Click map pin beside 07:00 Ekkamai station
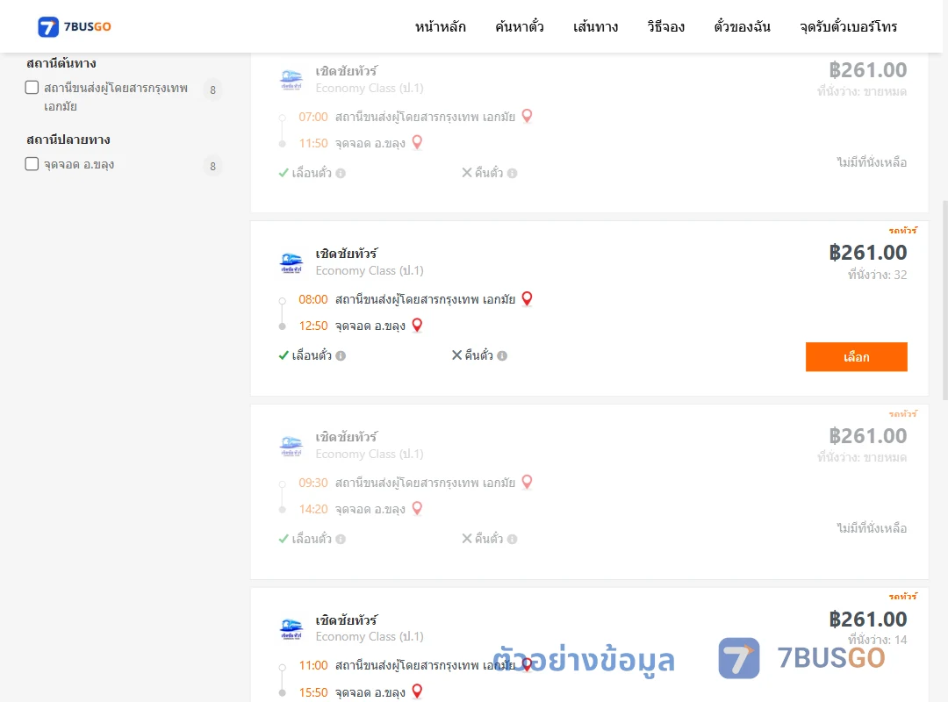This screenshot has height=702, width=948. (x=528, y=116)
